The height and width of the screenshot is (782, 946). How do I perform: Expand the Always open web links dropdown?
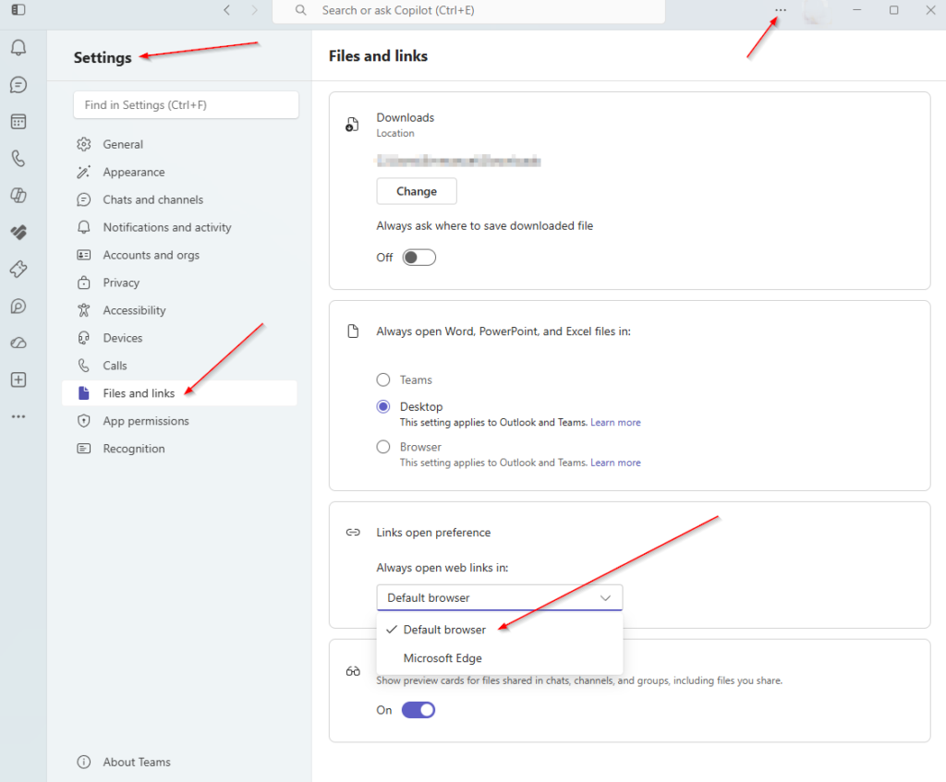(x=500, y=597)
